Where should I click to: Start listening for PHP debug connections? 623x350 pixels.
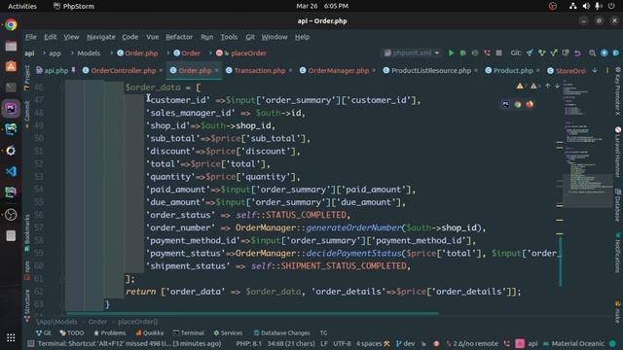coord(487,53)
